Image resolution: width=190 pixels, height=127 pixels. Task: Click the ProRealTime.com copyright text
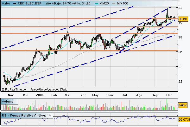pos(15,90)
